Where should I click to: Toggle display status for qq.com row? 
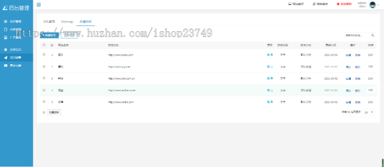click(270, 66)
